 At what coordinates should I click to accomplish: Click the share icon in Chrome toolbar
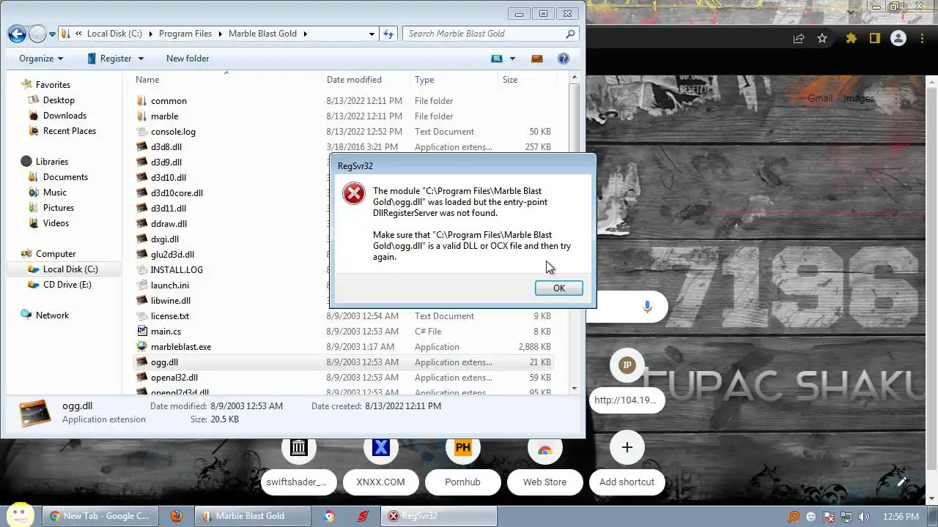point(799,39)
